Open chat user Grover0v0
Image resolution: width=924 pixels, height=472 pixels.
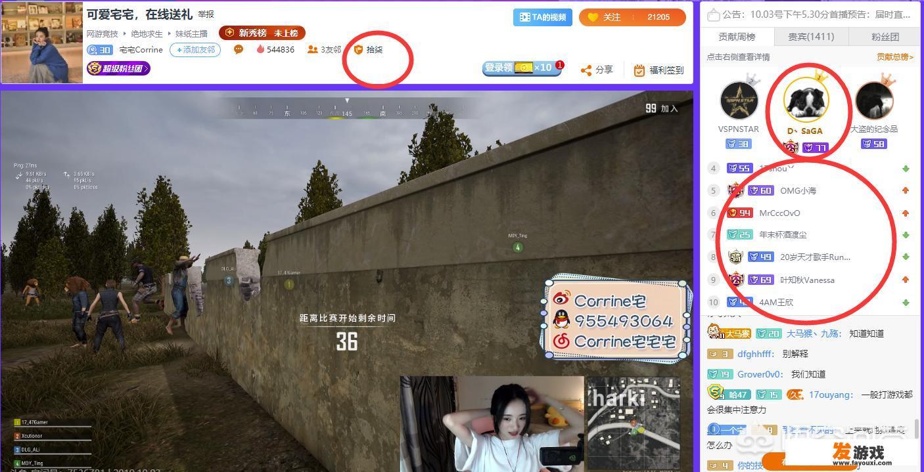[761, 374]
